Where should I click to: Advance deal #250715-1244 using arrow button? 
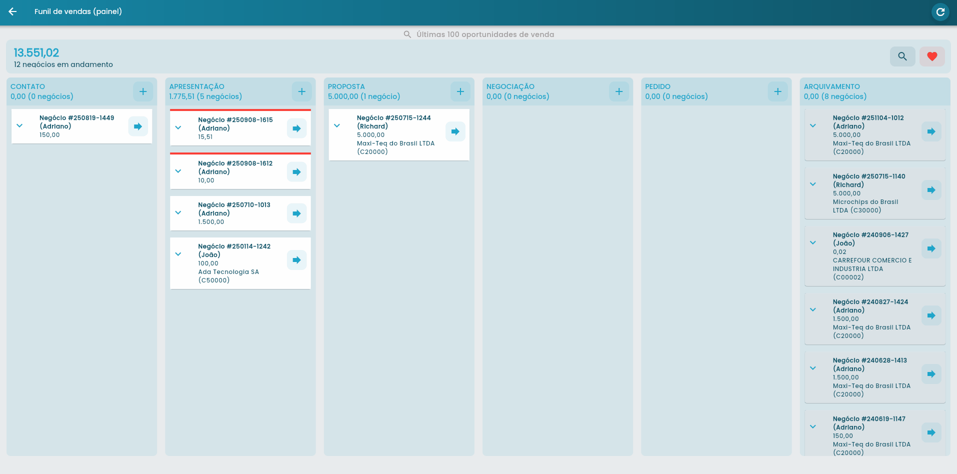pyautogui.click(x=455, y=131)
